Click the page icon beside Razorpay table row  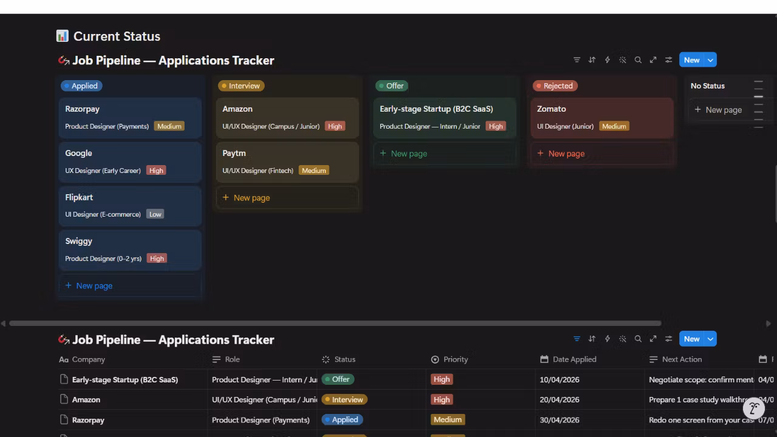click(64, 420)
